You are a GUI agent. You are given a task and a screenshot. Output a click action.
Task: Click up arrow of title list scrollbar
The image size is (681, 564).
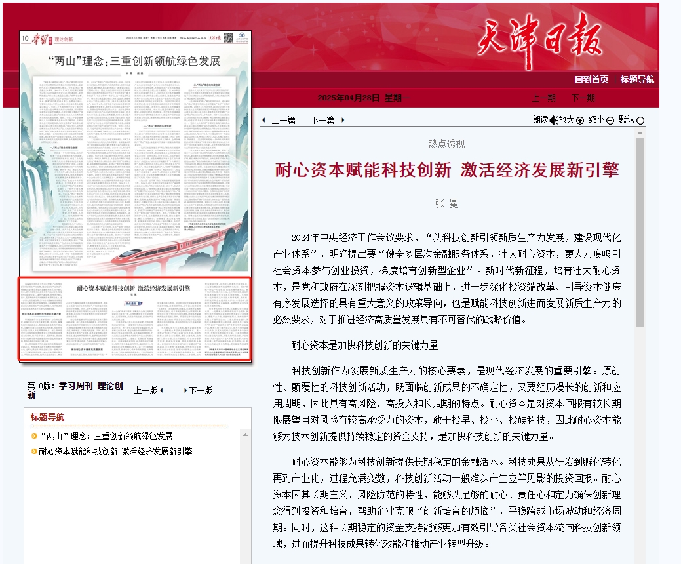[x=246, y=434]
